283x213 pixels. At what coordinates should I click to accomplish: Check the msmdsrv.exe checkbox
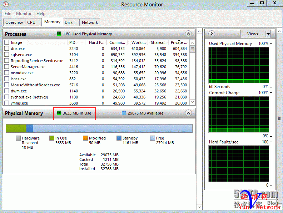coord(7,73)
